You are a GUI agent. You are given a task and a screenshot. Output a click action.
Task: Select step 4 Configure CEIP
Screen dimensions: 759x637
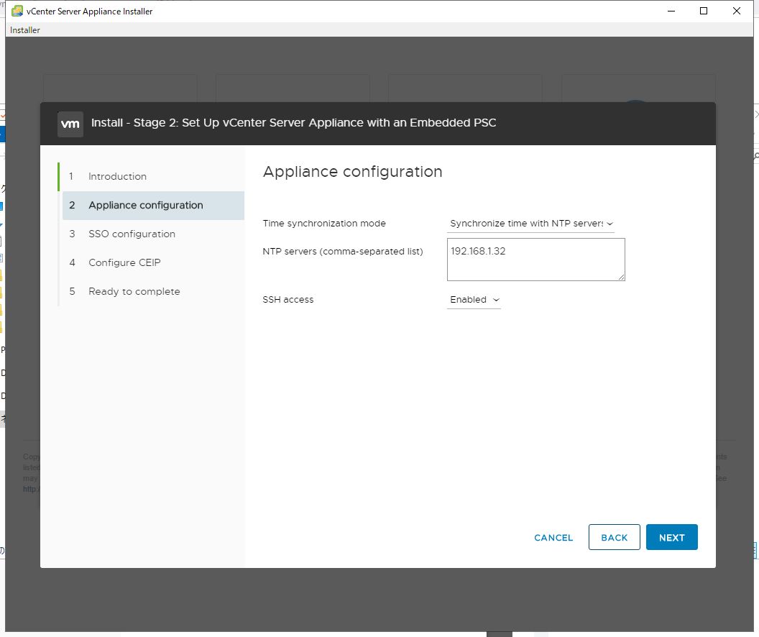click(153, 262)
